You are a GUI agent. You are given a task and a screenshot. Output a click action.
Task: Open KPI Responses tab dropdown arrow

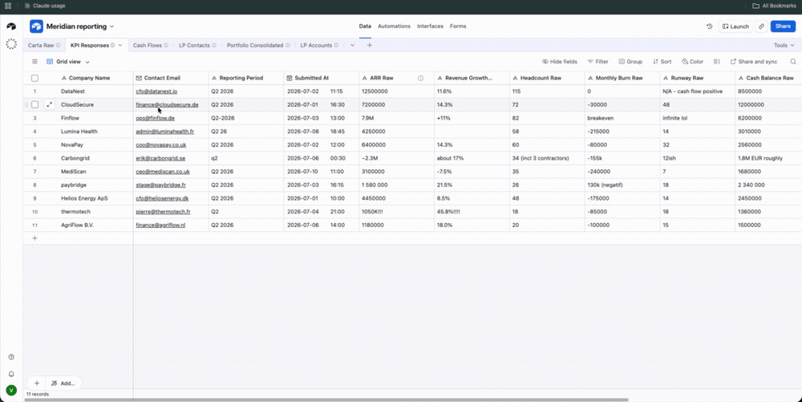pyautogui.click(x=120, y=45)
